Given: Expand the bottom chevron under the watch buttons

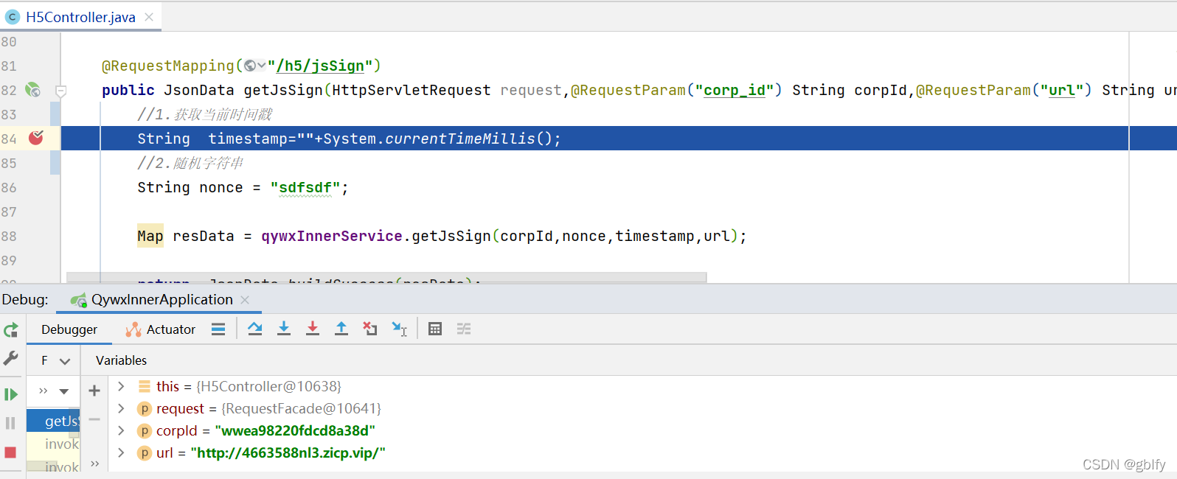Looking at the screenshot, I should (94, 464).
